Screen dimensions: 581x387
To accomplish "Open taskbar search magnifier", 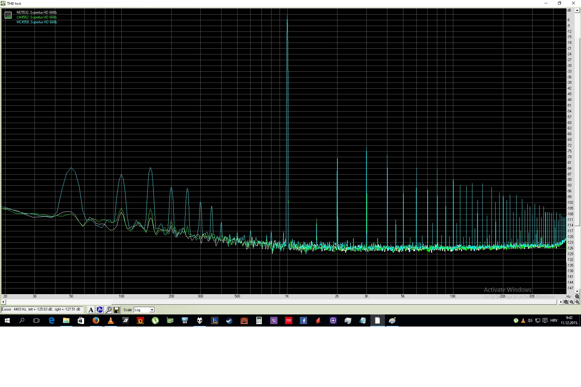I will (x=22, y=320).
